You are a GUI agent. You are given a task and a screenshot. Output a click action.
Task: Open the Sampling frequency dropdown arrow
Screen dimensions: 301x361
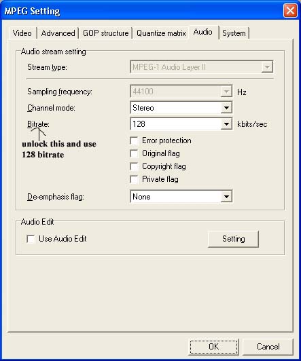(226, 92)
